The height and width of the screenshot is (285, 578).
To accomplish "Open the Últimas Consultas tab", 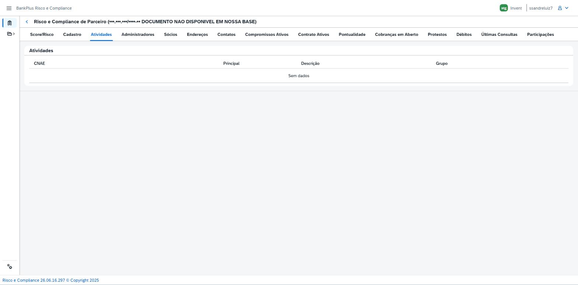I will (x=499, y=35).
